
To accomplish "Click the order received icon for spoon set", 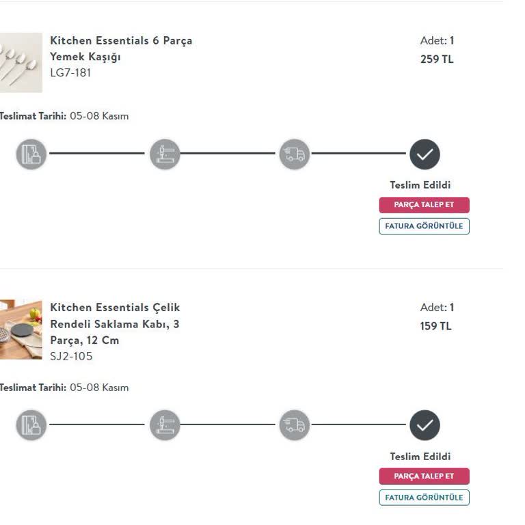I will point(31,154).
